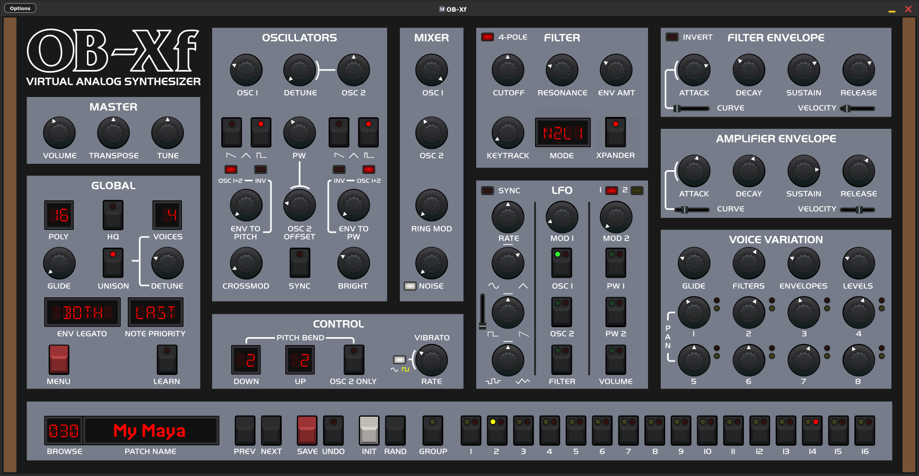The width and height of the screenshot is (919, 476).
Task: Open the POLY voice count selector
Action: (x=59, y=215)
